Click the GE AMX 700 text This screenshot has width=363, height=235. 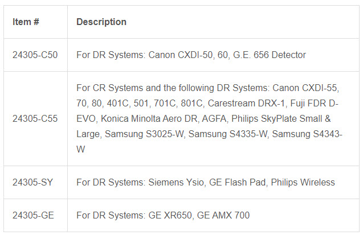(x=223, y=215)
